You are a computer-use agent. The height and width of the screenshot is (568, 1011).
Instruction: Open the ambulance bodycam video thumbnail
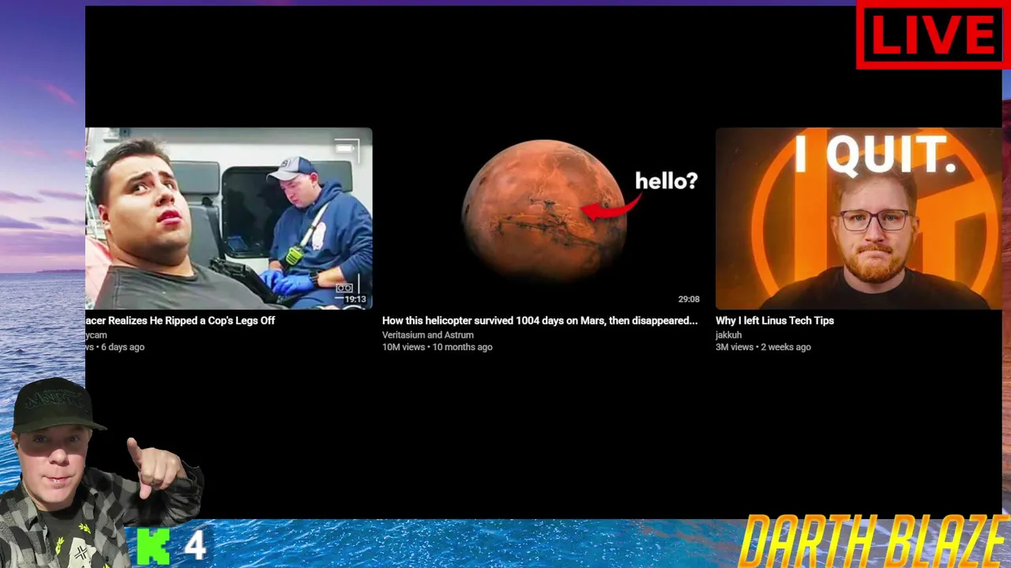[228, 219]
